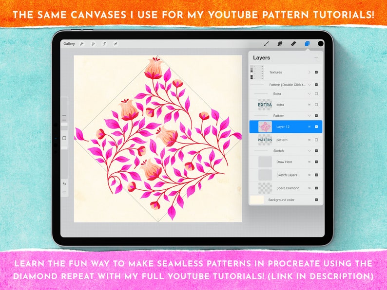Add a new layer with plus
The width and height of the screenshot is (387, 290).
point(316,57)
